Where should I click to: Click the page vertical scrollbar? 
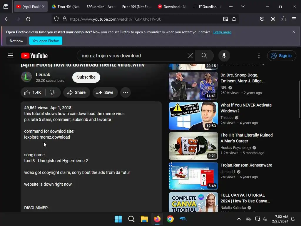pyautogui.click(x=300, y=100)
